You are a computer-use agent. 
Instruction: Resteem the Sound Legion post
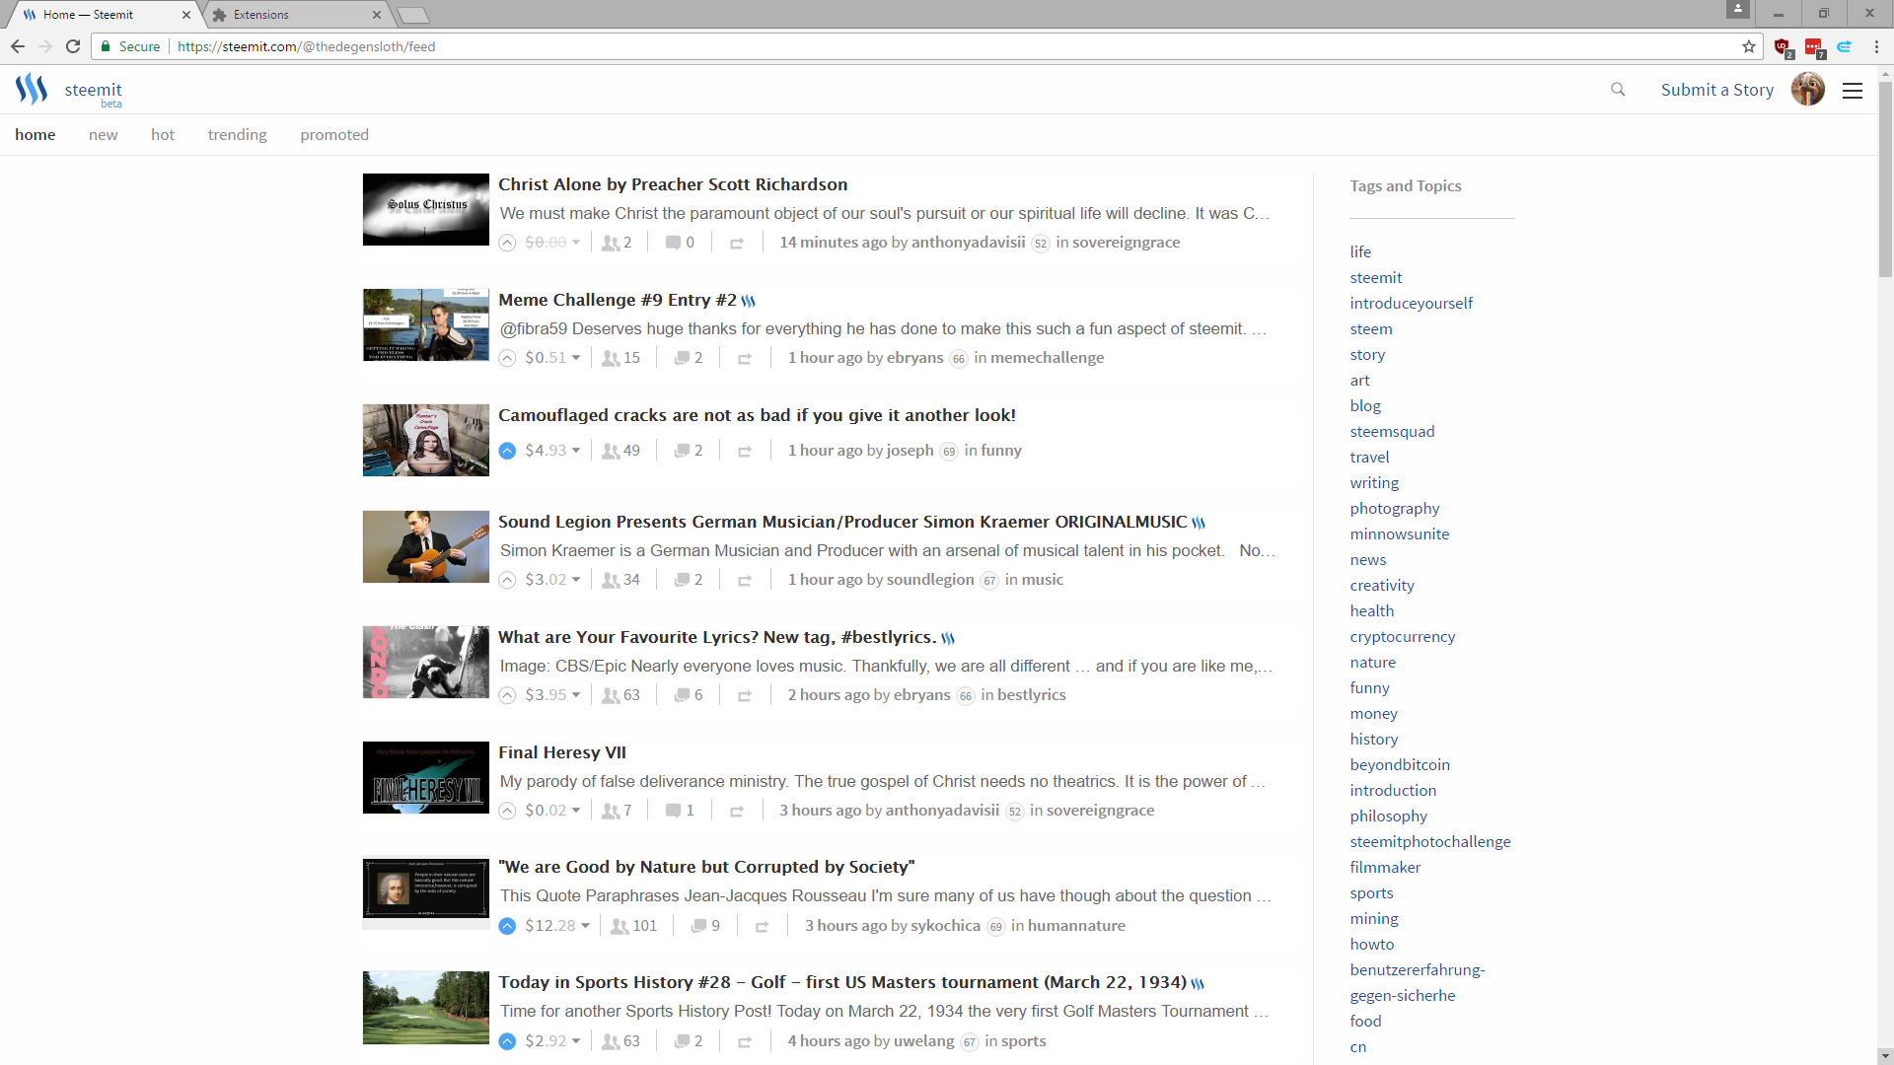point(745,581)
